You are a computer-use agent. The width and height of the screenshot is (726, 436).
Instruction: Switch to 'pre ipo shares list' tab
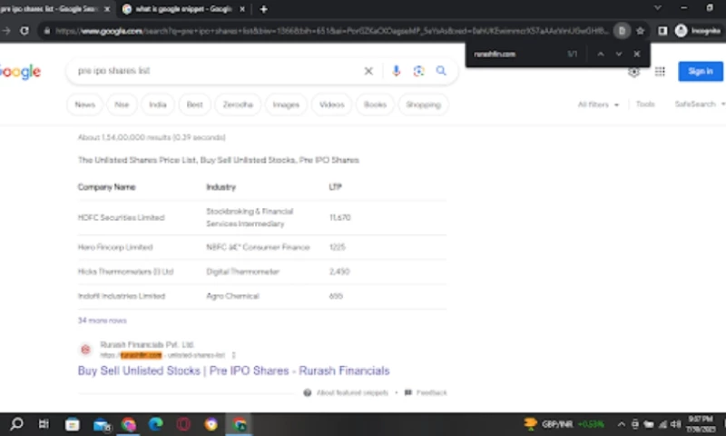tap(50, 9)
